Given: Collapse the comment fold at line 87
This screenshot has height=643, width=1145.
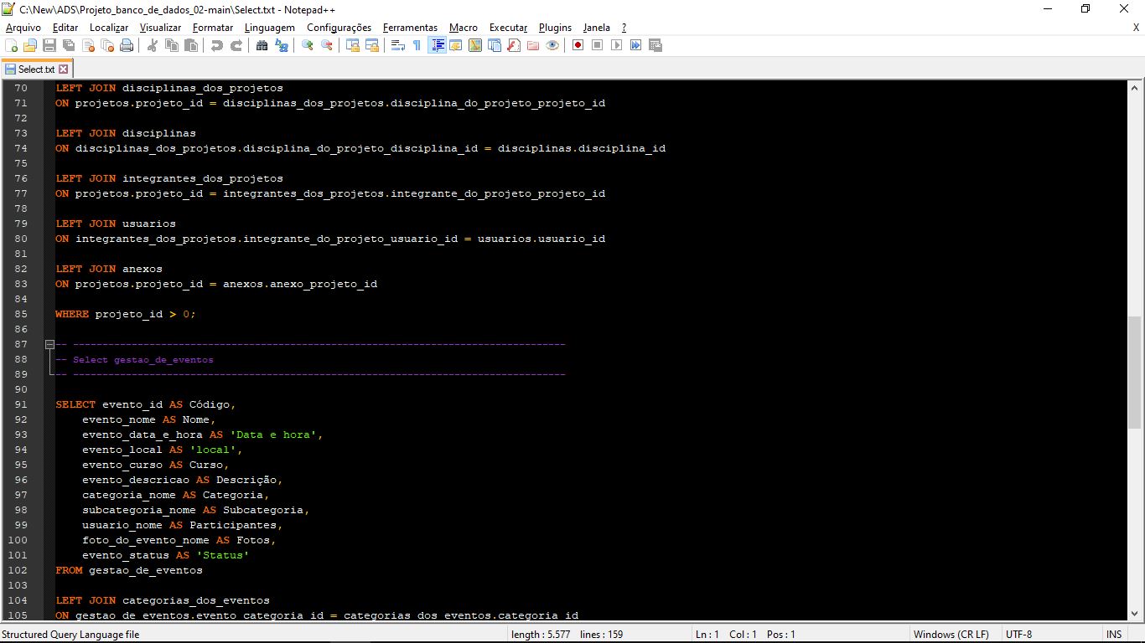Looking at the screenshot, I should [x=49, y=344].
